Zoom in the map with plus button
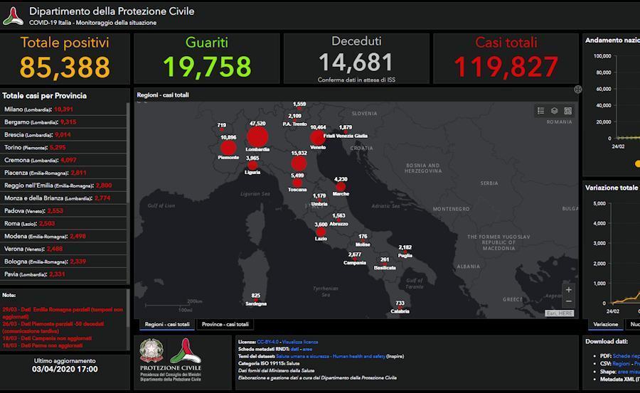The width and height of the screenshot is (640, 393). click(x=569, y=290)
